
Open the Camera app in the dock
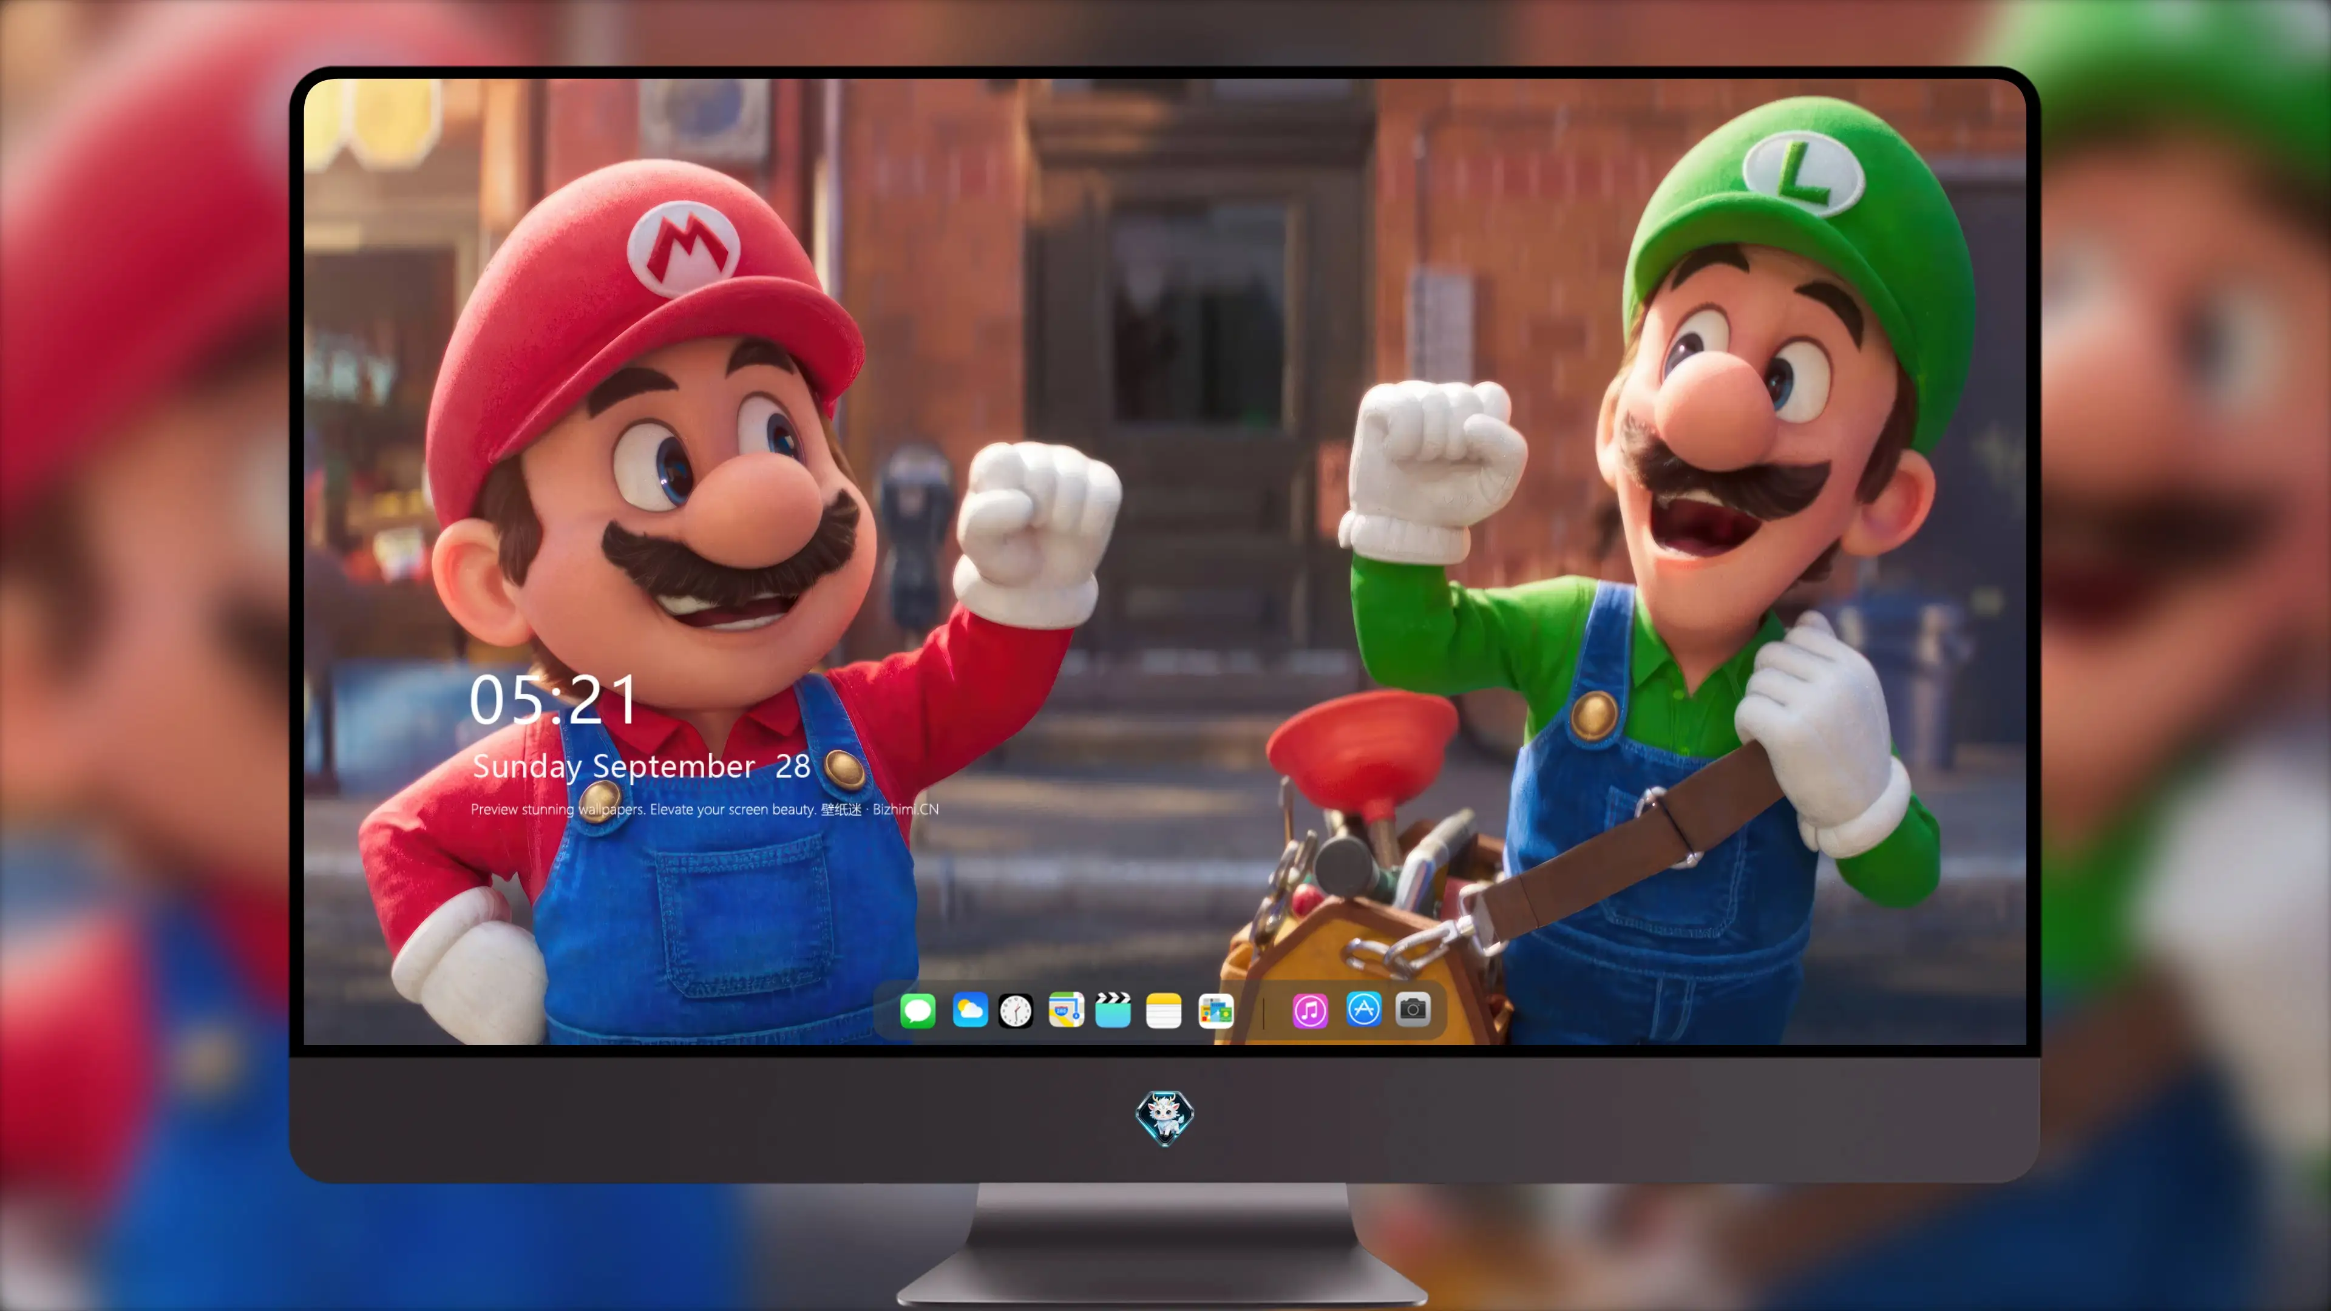pos(1413,1009)
